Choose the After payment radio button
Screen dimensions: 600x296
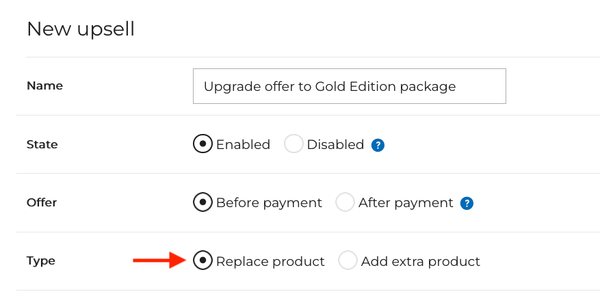tap(345, 202)
